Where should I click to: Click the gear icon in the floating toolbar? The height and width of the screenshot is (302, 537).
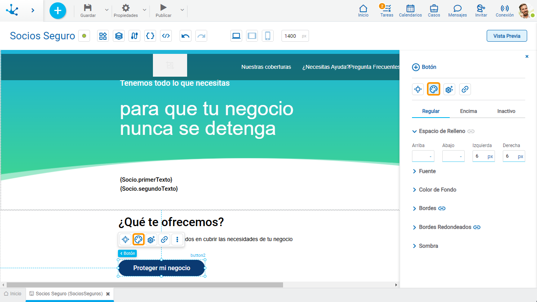151,239
